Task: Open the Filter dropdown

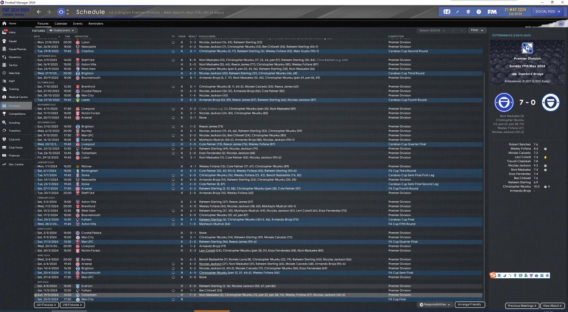Action: [x=477, y=30]
